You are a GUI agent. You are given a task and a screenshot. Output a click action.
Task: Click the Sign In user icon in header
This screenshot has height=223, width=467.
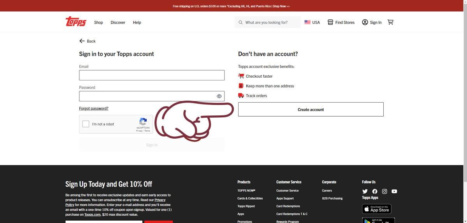coord(365,22)
